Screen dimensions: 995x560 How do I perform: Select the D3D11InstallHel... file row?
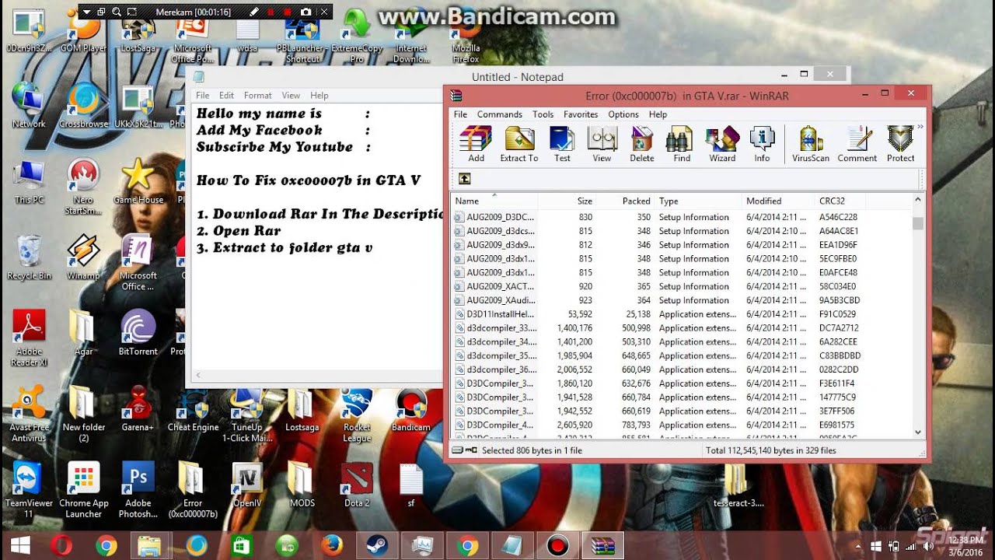(681, 314)
